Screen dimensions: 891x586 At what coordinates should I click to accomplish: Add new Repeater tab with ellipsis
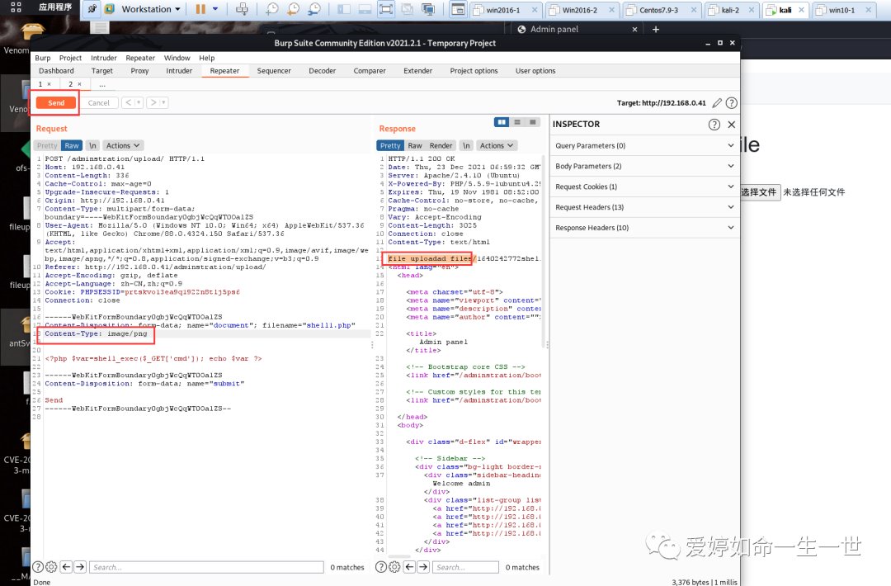pyautogui.click(x=102, y=84)
